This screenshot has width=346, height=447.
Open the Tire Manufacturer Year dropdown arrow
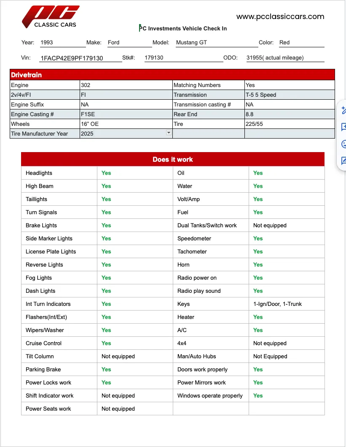[x=169, y=133]
